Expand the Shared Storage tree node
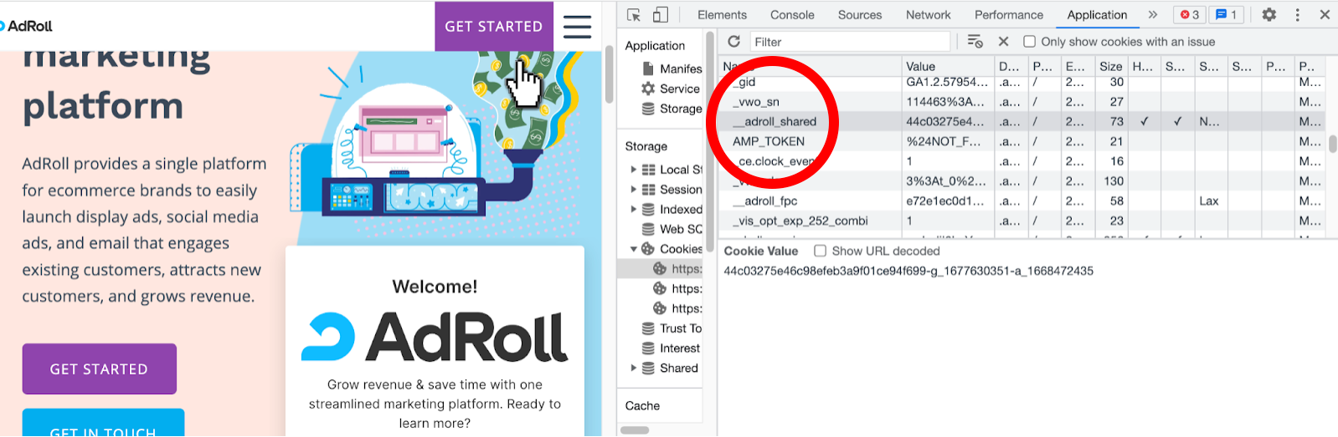 point(634,368)
